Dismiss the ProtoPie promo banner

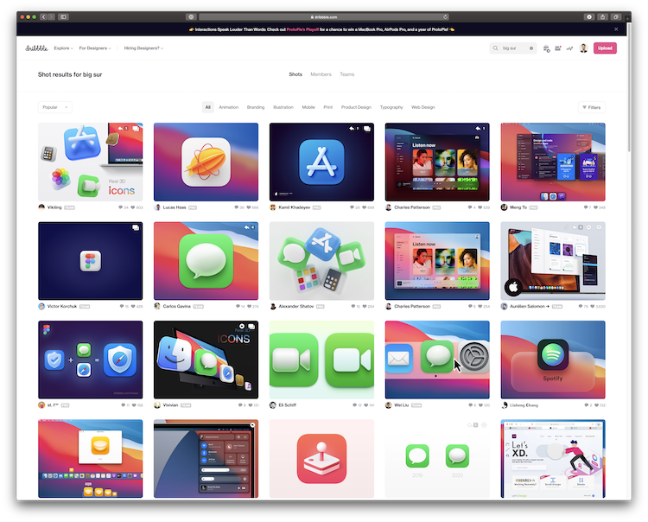(x=616, y=29)
